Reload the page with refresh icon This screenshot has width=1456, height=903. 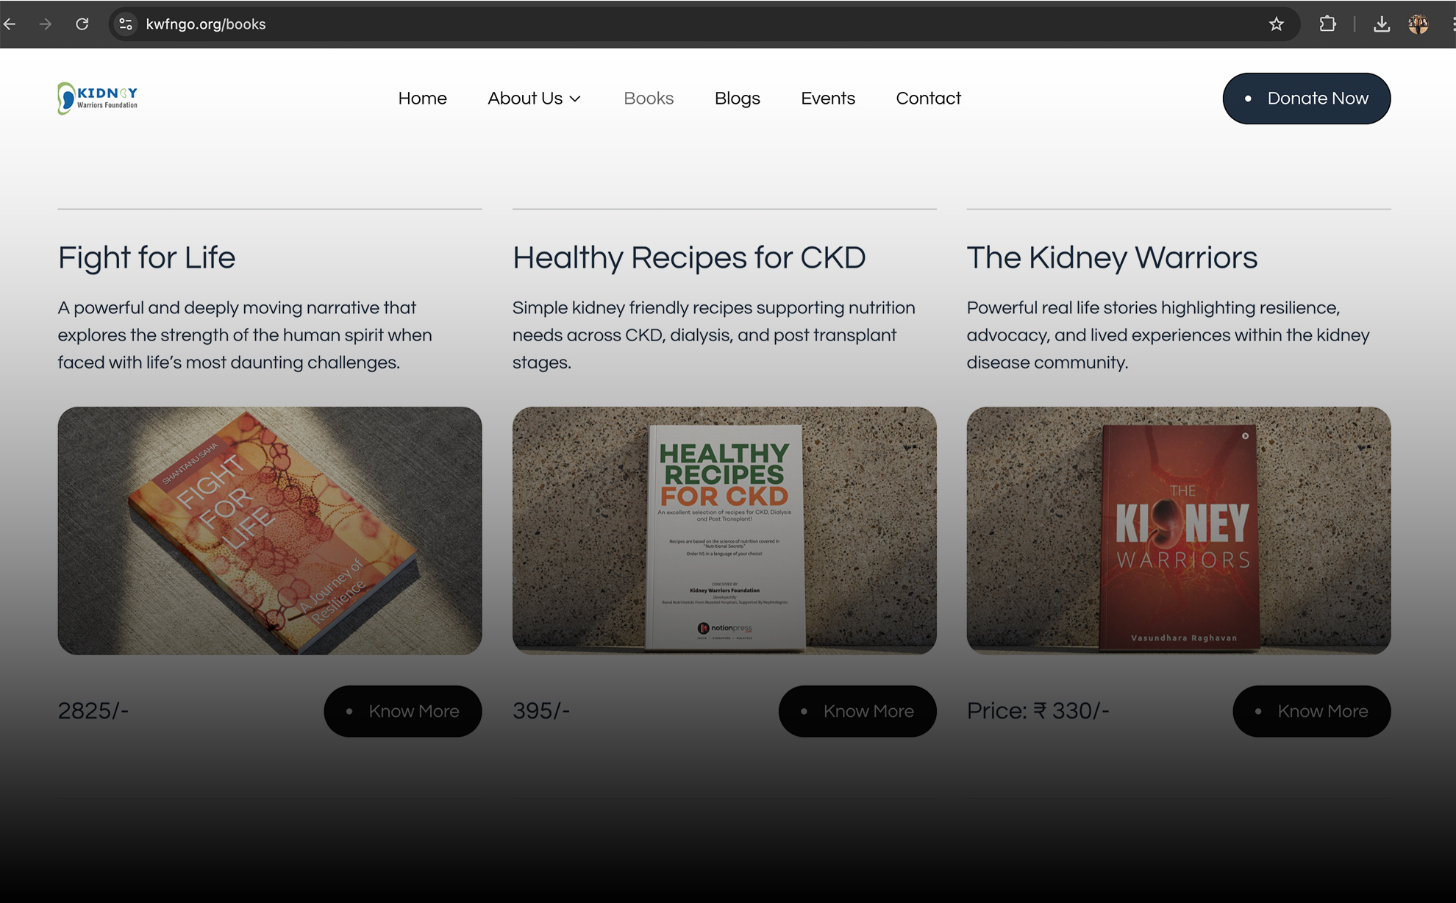coord(82,24)
